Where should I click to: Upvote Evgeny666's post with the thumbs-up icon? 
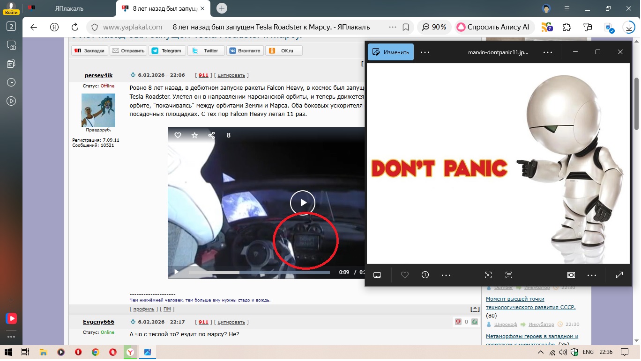pyautogui.click(x=475, y=322)
